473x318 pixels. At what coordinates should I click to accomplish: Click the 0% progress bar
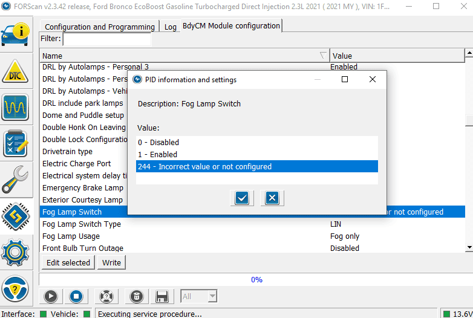tap(256, 279)
